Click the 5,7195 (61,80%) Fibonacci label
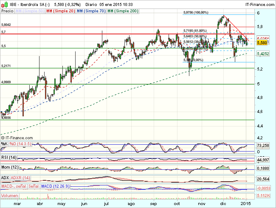The width and height of the screenshot is (276, 208). [195, 31]
